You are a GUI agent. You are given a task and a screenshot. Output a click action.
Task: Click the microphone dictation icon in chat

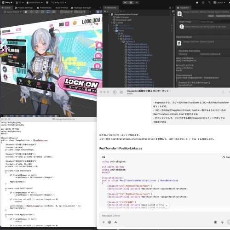(x=222, y=222)
